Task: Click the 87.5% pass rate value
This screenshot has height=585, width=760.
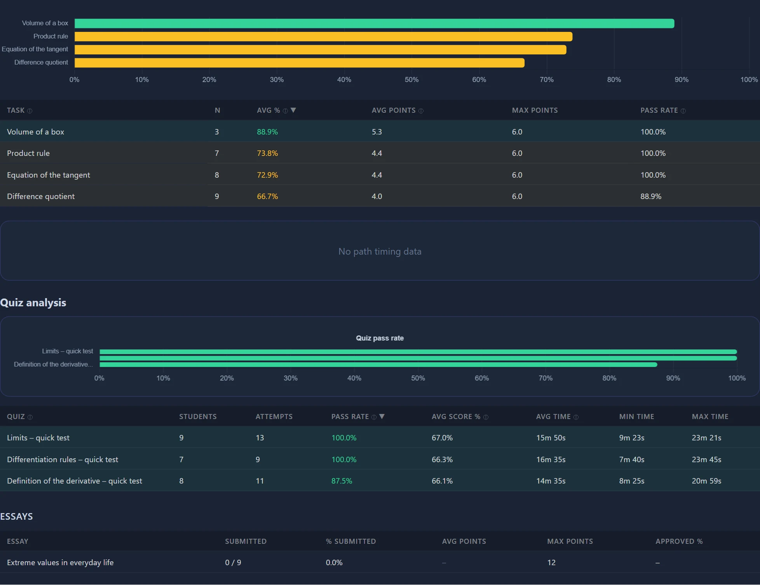Action: pyautogui.click(x=342, y=481)
